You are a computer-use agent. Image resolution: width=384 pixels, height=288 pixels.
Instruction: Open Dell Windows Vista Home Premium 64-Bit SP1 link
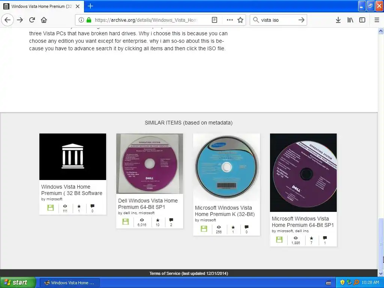(x=148, y=204)
